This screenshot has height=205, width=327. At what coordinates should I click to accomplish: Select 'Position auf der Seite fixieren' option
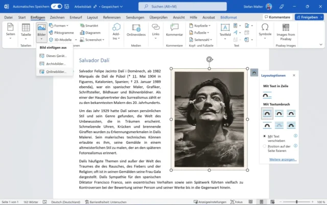(x=264, y=146)
